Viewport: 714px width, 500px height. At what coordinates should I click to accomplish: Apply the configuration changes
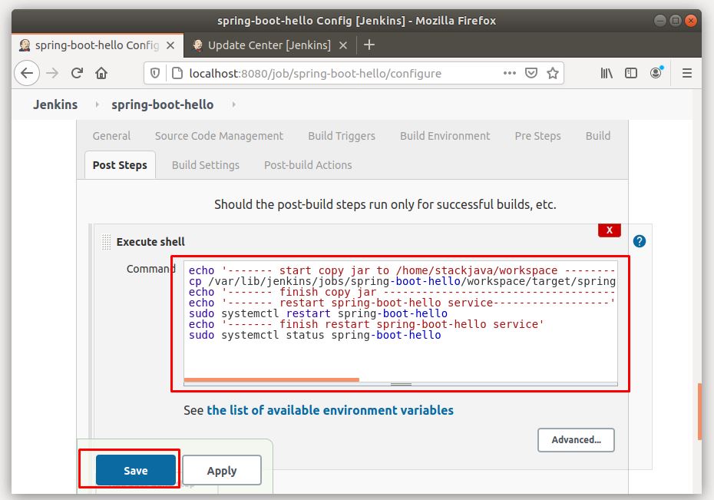pos(222,470)
